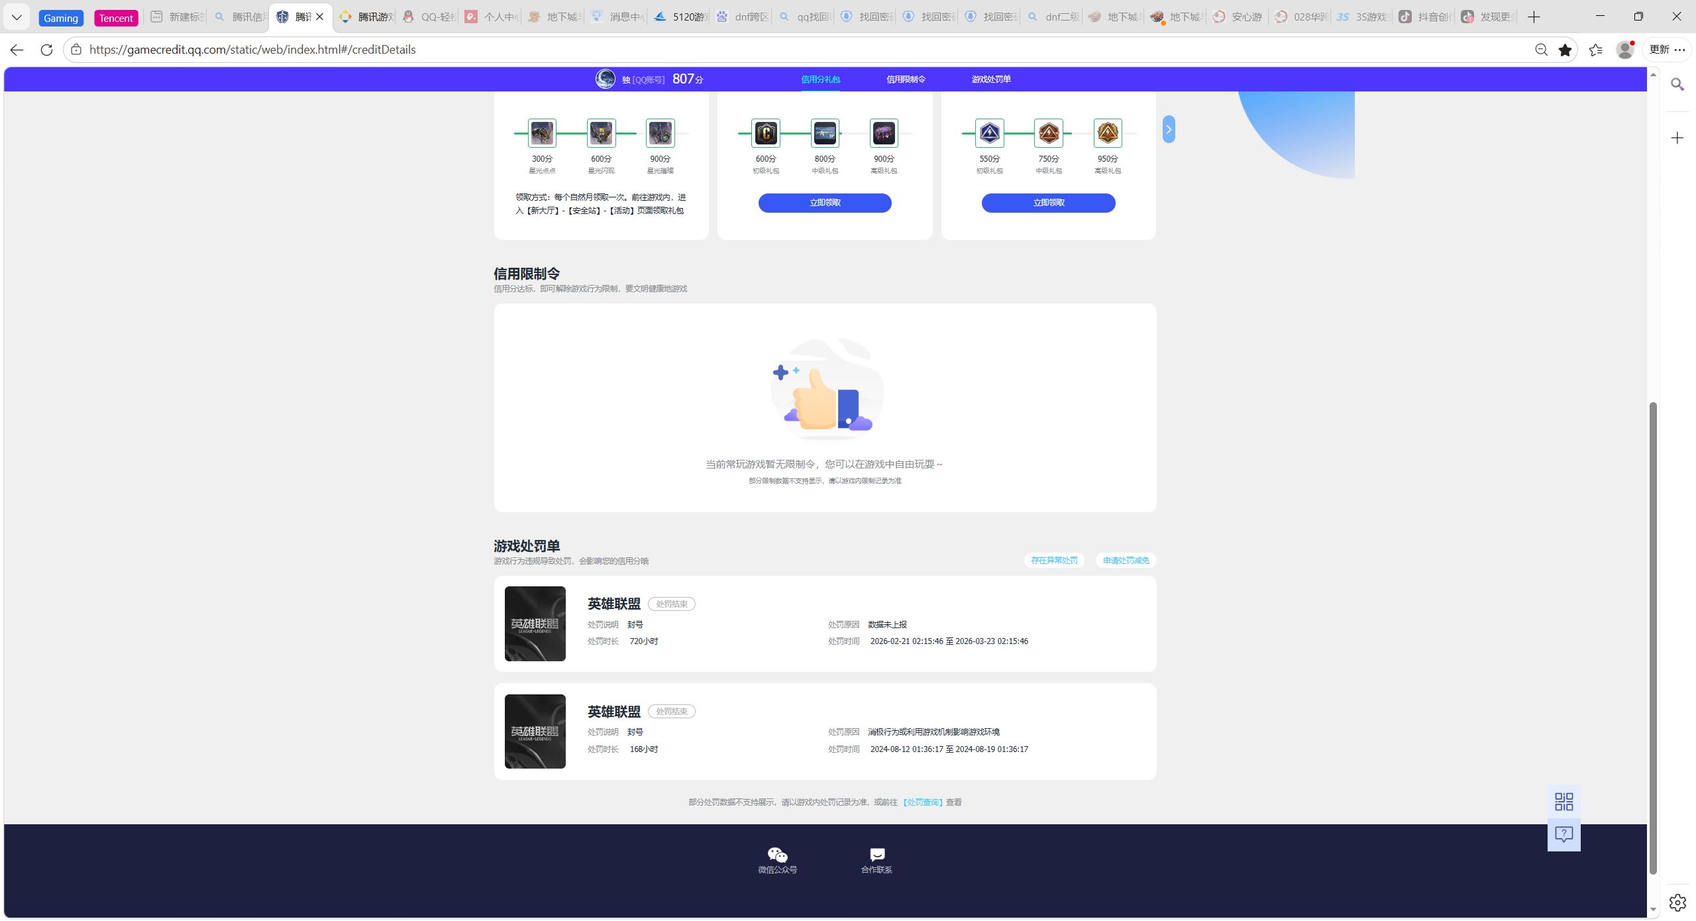Viewport: 1696px width, 921px height.
Task: Show the next gift cards with the arrow
Action: [1169, 129]
